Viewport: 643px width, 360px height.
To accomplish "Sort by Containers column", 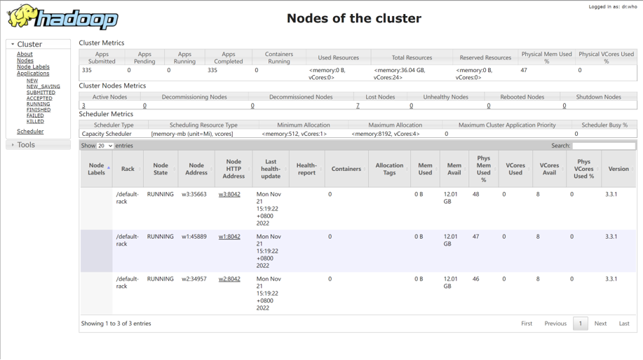I will pyautogui.click(x=346, y=169).
